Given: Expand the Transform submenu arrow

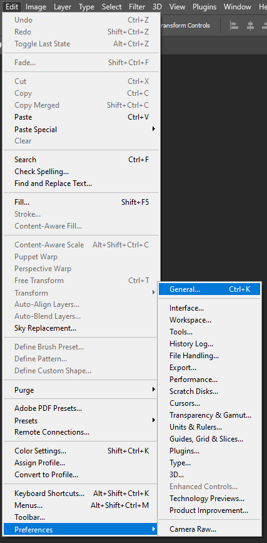Looking at the screenshot, I should [154, 292].
